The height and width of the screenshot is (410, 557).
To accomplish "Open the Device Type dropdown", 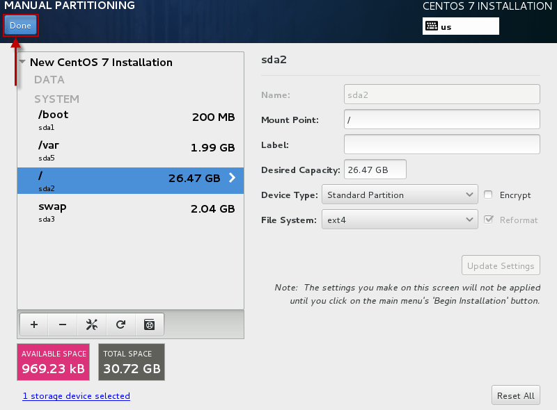I will [x=400, y=195].
